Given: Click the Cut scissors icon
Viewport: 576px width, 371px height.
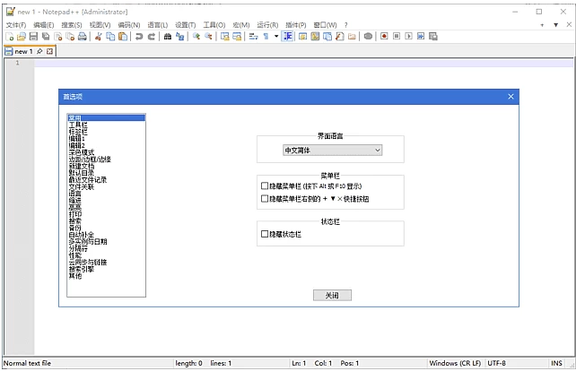Looking at the screenshot, I should 97,37.
